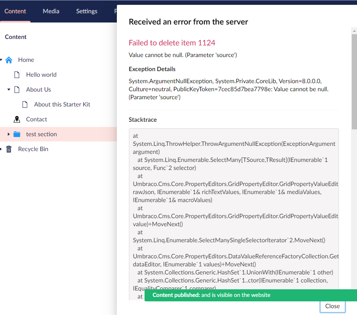The width and height of the screenshot is (357, 315).
Task: Open About this Starter Kit page
Action: click(62, 104)
